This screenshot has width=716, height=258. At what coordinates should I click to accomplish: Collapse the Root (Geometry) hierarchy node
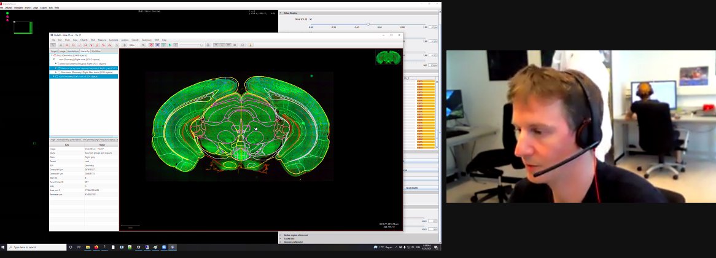click(x=52, y=55)
